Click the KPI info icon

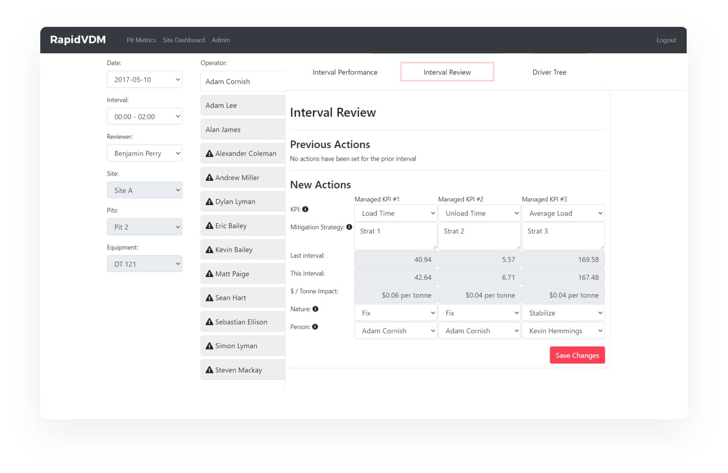(305, 209)
